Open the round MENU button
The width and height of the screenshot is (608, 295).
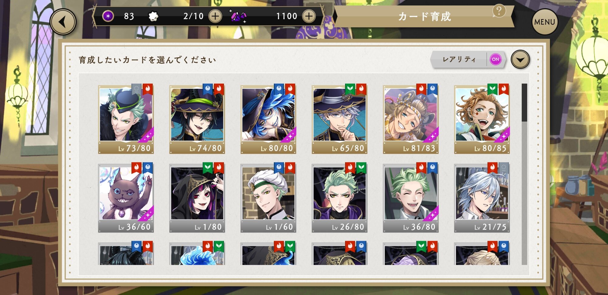pos(544,22)
